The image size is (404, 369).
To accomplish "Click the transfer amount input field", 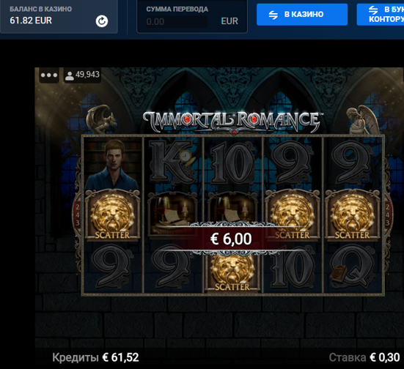I will coord(177,22).
